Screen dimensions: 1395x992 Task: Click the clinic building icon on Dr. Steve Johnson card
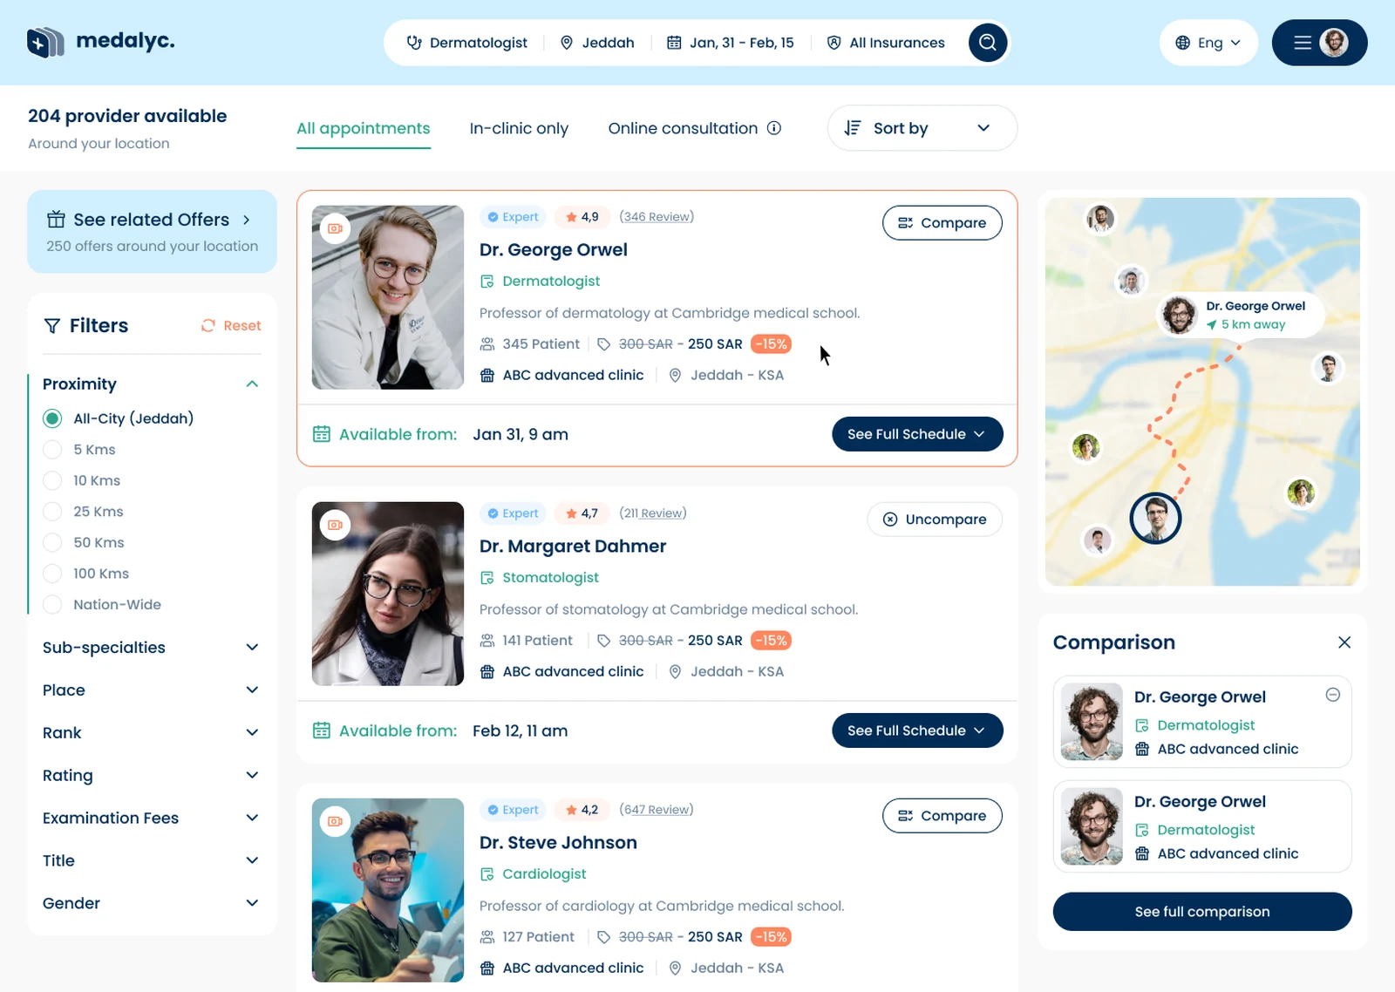click(487, 968)
